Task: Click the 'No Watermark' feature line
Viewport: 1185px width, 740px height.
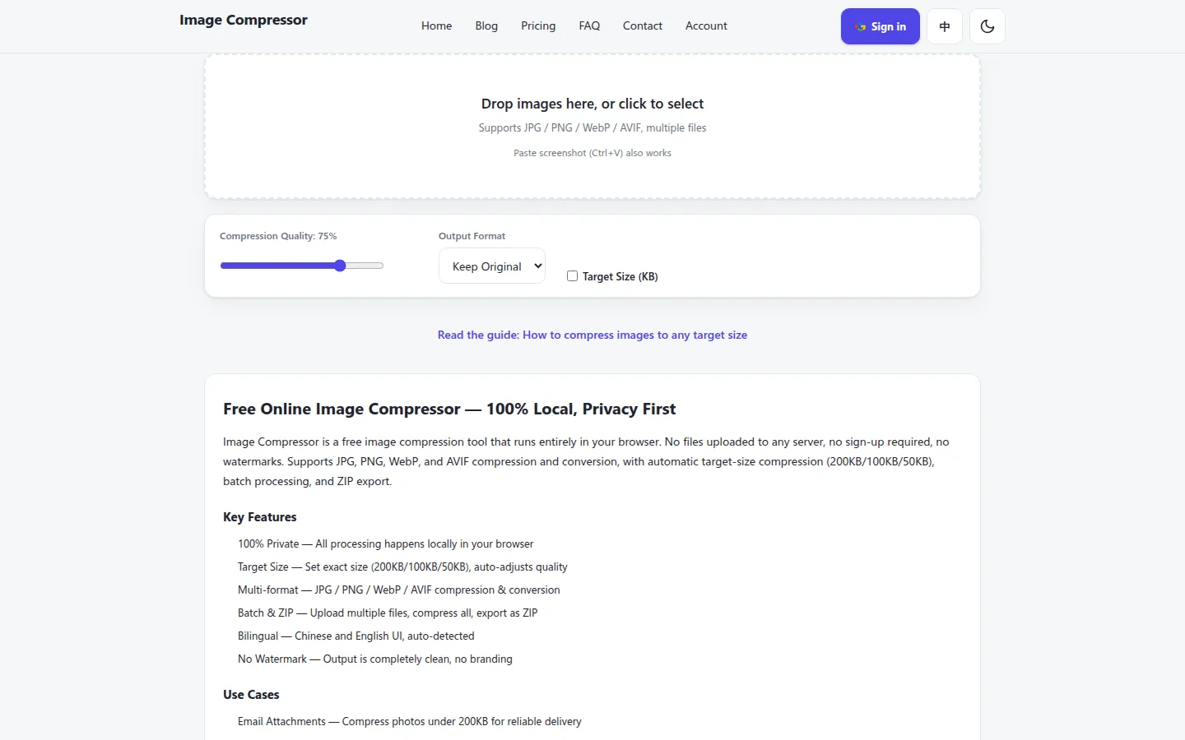Action: (x=375, y=659)
